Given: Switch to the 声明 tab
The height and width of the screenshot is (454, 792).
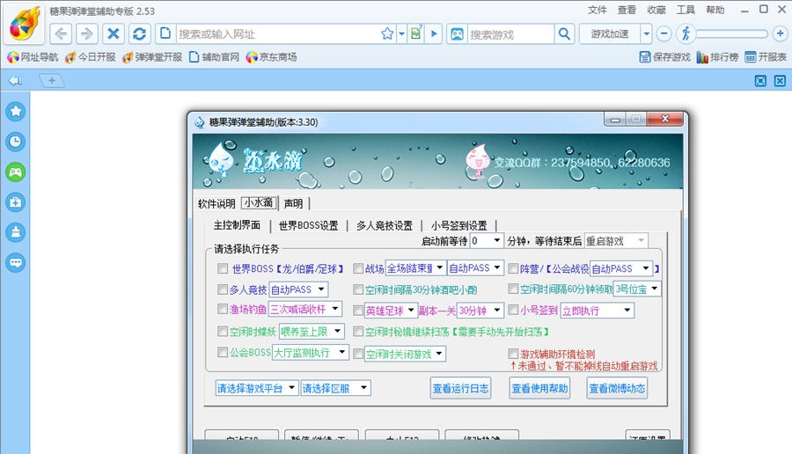Looking at the screenshot, I should pos(293,203).
